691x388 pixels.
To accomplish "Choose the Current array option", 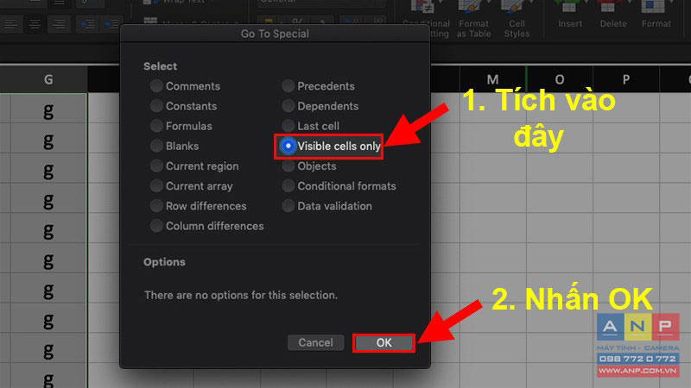I will point(156,185).
